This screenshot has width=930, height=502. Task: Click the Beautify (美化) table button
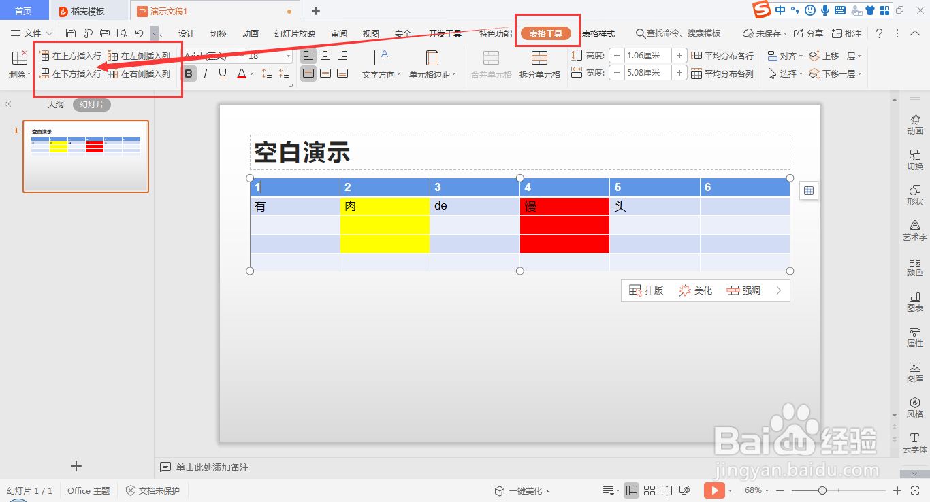696,290
